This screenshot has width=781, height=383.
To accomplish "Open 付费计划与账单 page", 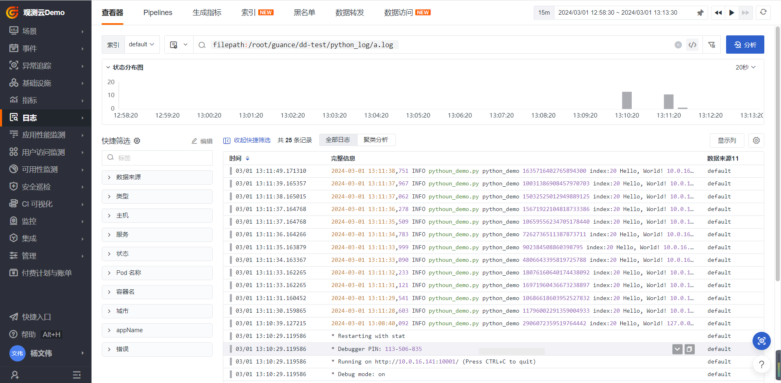I will click(x=46, y=273).
